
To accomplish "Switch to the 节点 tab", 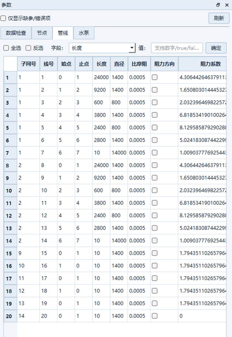I will (42, 33).
